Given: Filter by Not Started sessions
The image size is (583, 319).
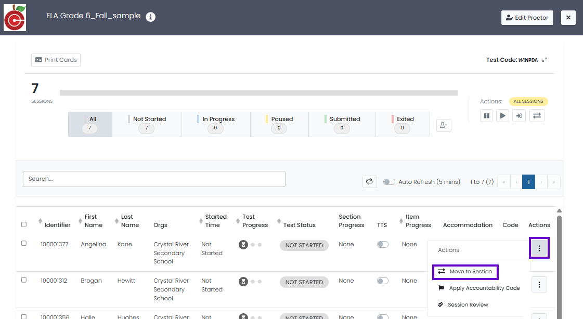Looking at the screenshot, I should click(x=147, y=124).
